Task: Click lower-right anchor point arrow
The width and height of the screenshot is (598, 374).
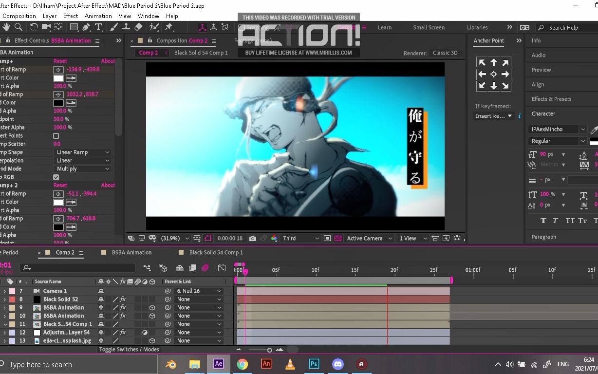Action: [x=505, y=85]
